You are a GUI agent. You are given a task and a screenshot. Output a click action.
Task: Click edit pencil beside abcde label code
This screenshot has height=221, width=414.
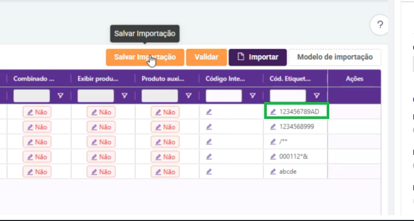(x=273, y=172)
